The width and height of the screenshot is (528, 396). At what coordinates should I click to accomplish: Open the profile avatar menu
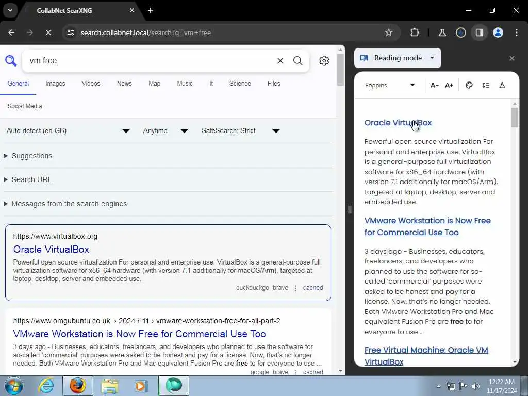coord(498,32)
